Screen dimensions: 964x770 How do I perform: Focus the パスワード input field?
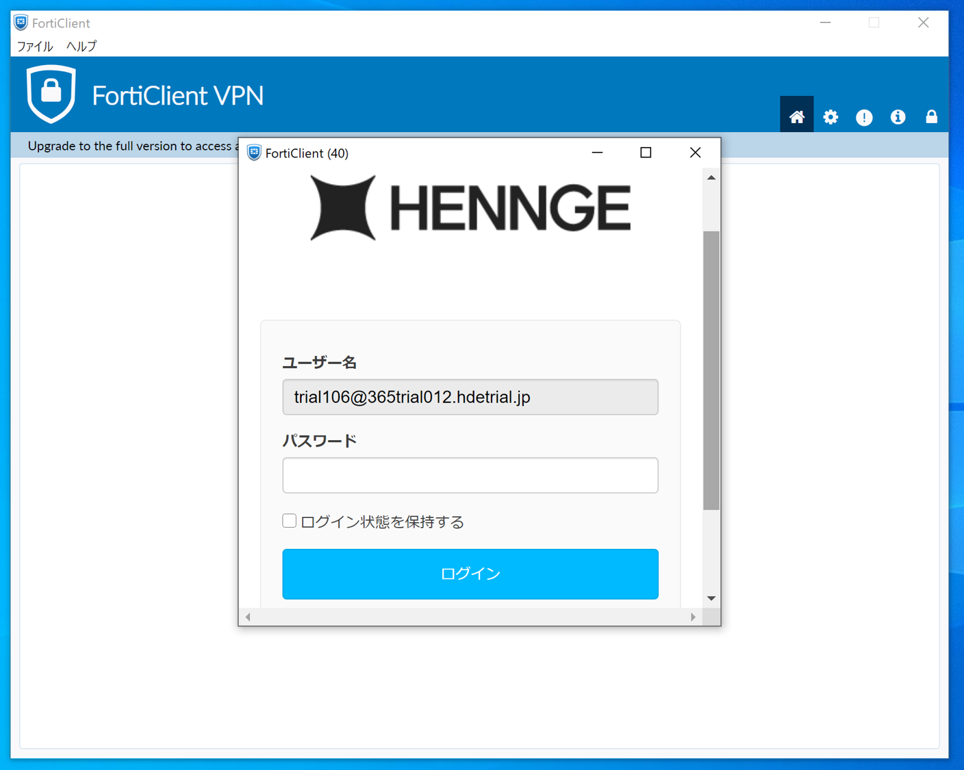(x=470, y=475)
